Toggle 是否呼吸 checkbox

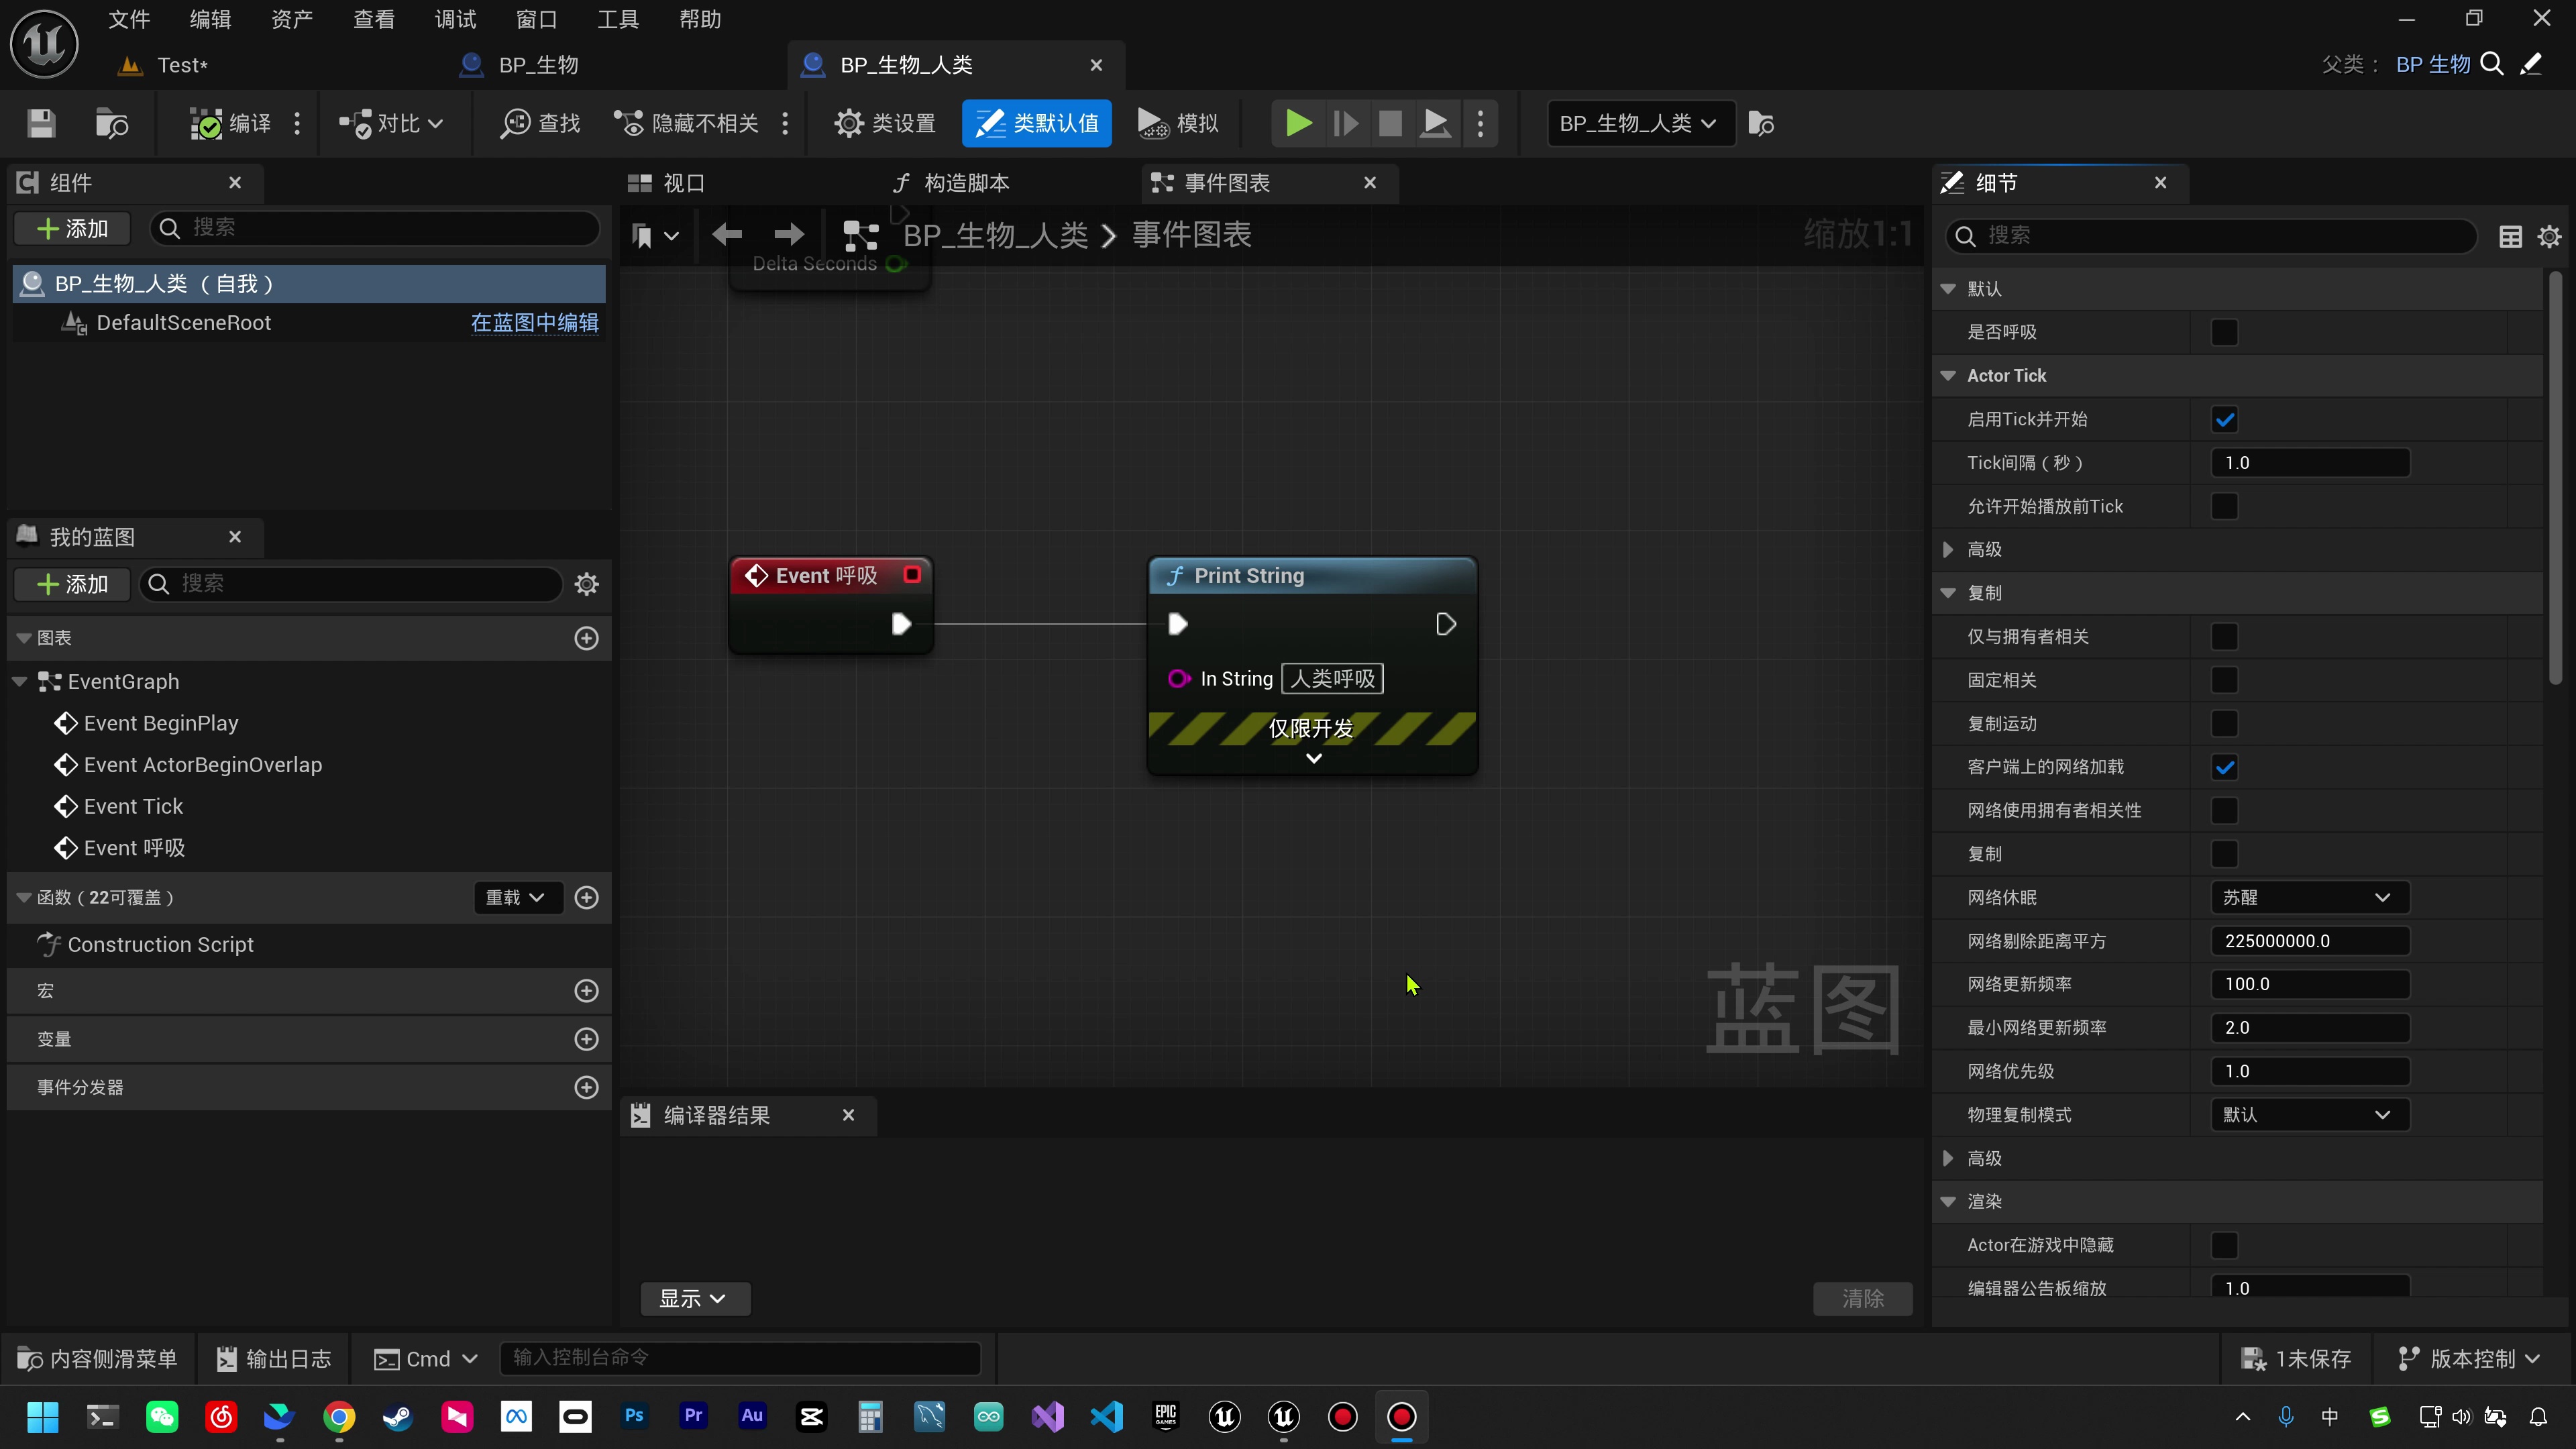point(2224,332)
